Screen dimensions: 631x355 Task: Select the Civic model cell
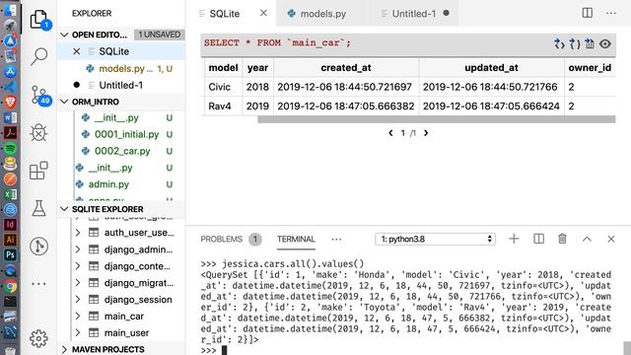(223, 87)
